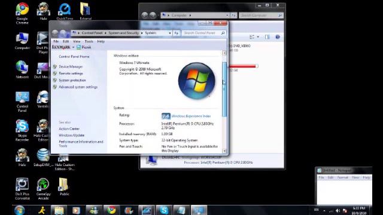Open the Computer desktop icon
This screenshot has width=383, height=215.
(x=22, y=41)
